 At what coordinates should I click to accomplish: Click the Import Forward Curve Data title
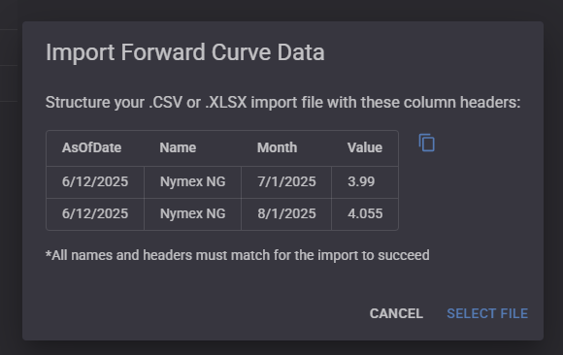[184, 52]
